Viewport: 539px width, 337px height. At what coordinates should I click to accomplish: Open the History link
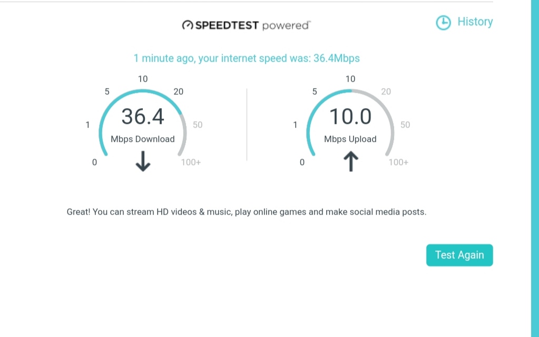point(475,22)
